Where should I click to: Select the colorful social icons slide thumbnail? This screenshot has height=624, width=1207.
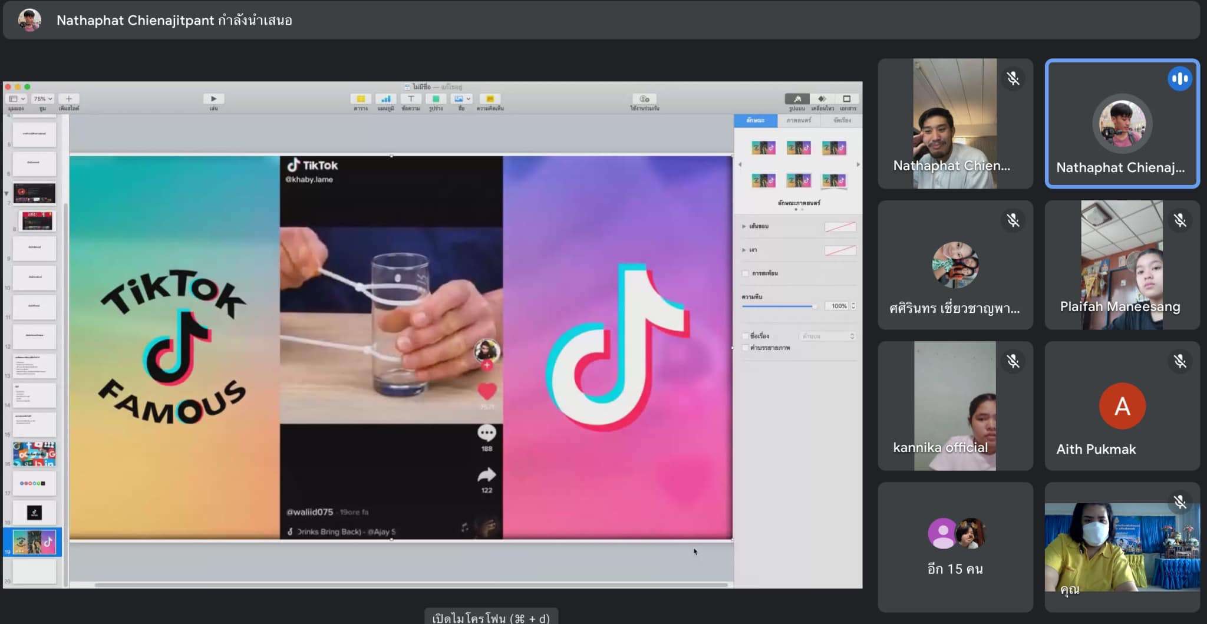coord(34,454)
